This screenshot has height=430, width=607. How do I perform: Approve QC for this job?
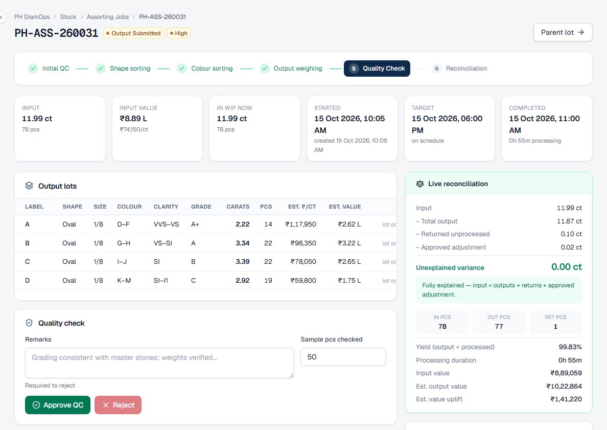tap(58, 405)
